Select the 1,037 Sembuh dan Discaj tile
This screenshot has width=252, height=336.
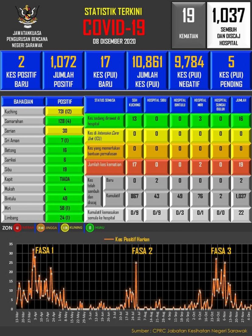click(x=229, y=25)
